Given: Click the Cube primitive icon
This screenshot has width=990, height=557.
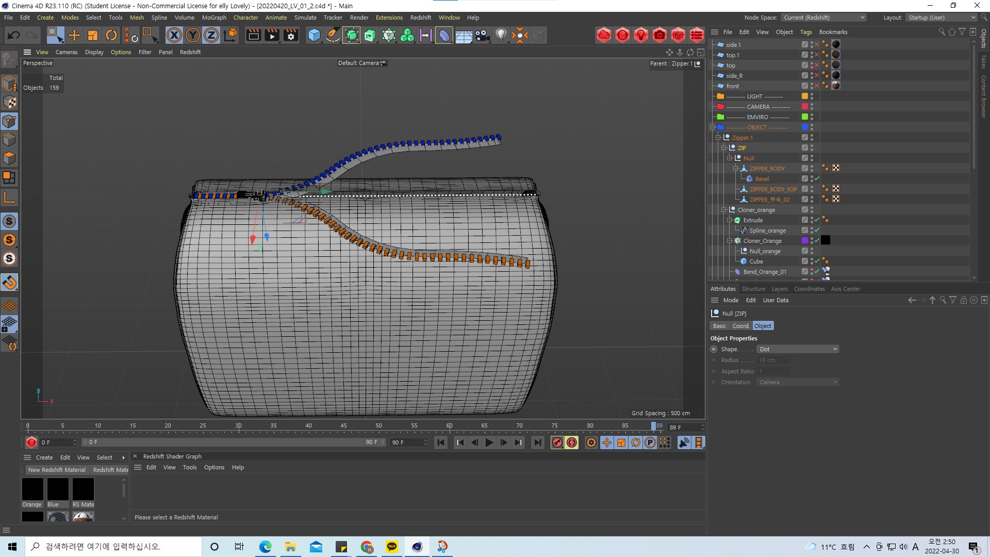Looking at the screenshot, I should tap(314, 35).
